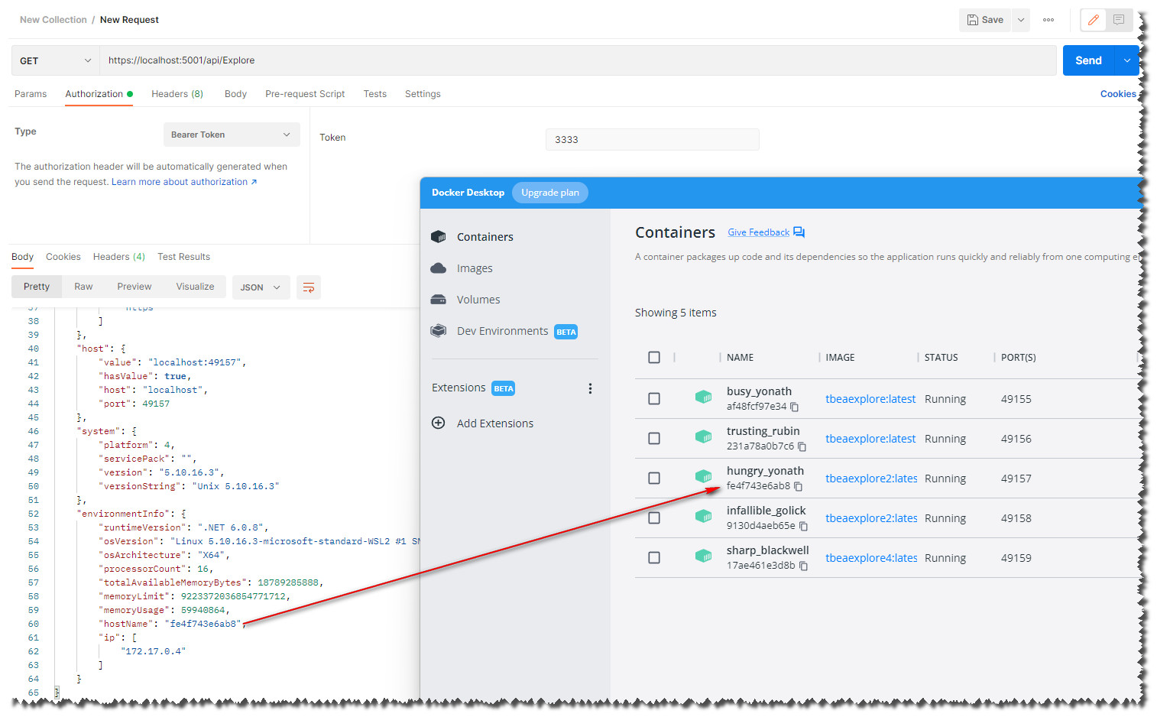1157x717 pixels.
Task: Open Dev Environments in the Docker sidebar
Action: point(502,331)
